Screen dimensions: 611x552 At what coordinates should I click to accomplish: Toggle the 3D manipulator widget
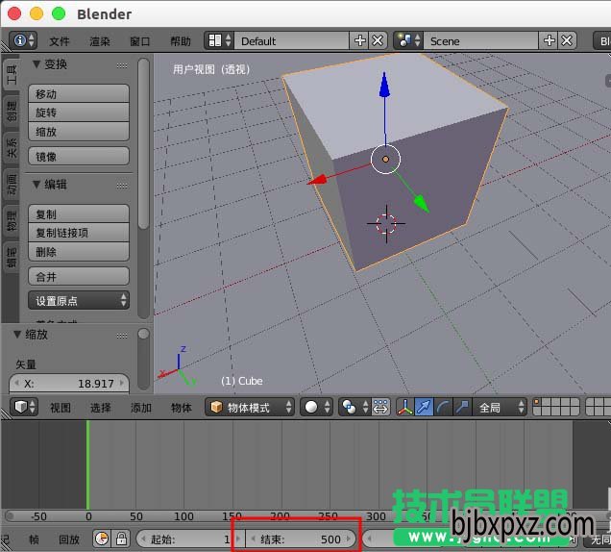[405, 408]
